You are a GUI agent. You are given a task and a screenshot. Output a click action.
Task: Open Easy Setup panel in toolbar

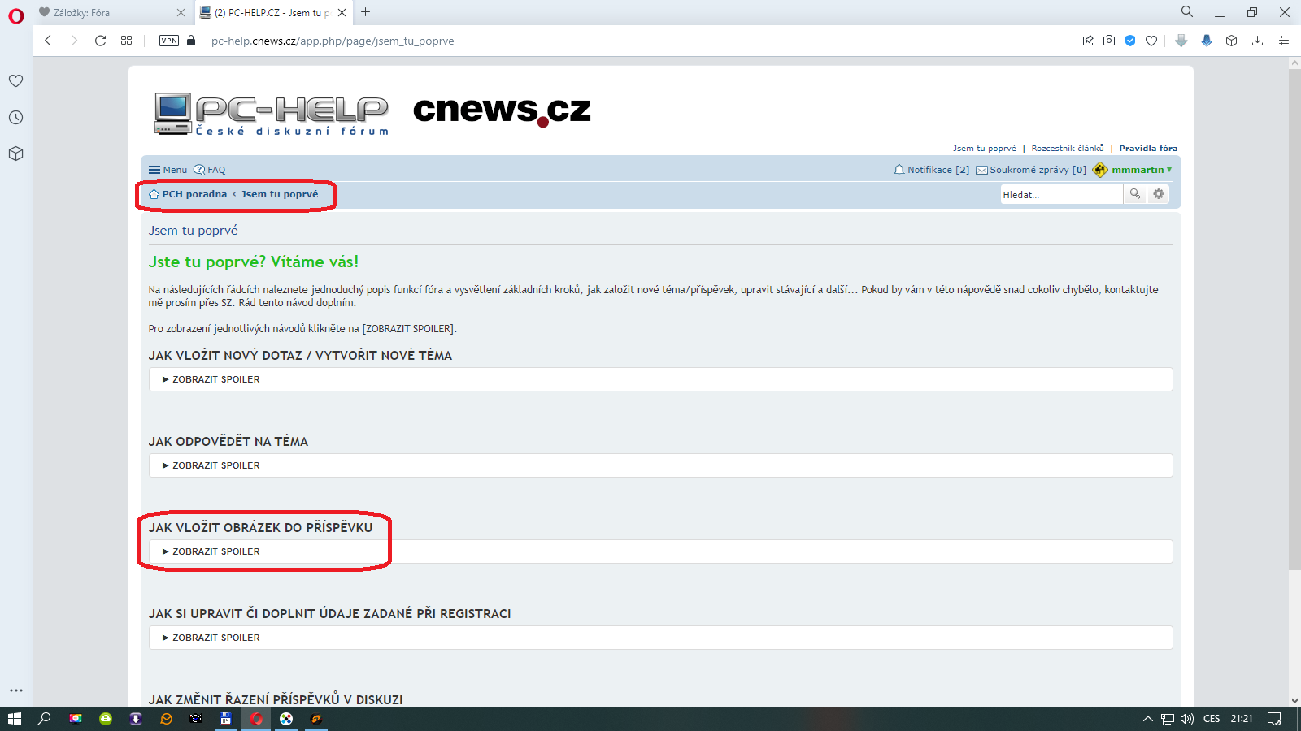[1284, 41]
